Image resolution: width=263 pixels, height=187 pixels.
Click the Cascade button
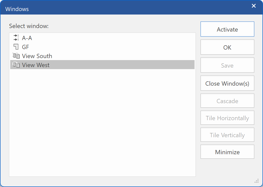(x=227, y=101)
